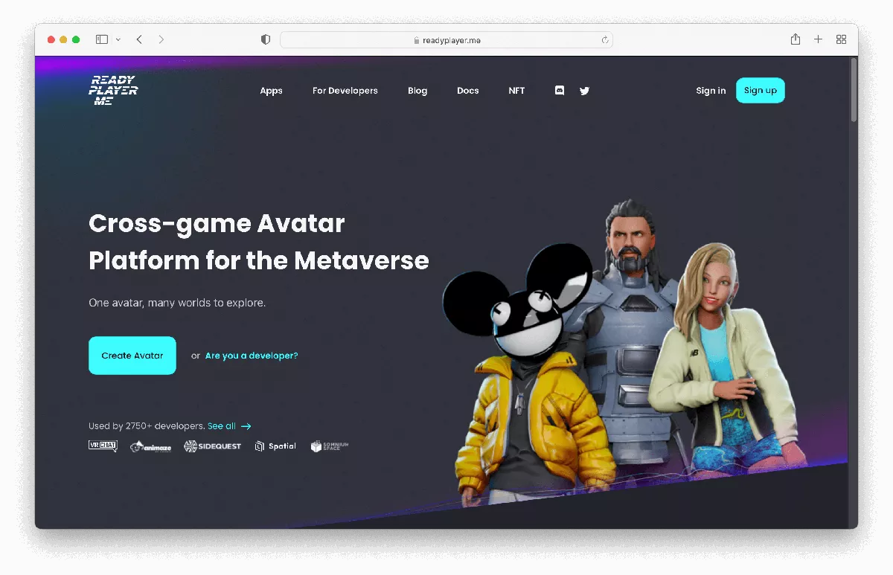Open the Share icon in Safari toolbar

pyautogui.click(x=796, y=39)
